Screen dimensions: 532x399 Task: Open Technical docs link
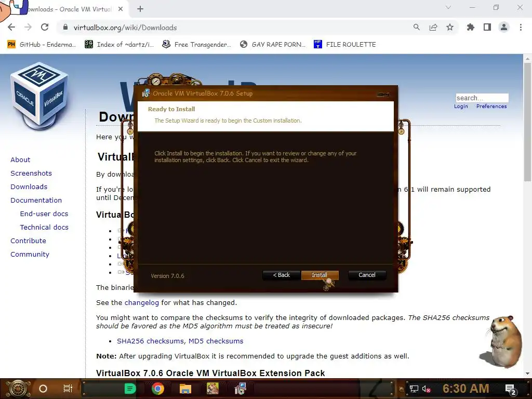44,228
